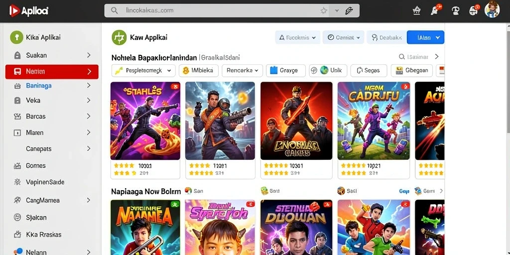The width and height of the screenshot is (510, 255).
Task: Click the basket icon in the top bar
Action: (416, 11)
